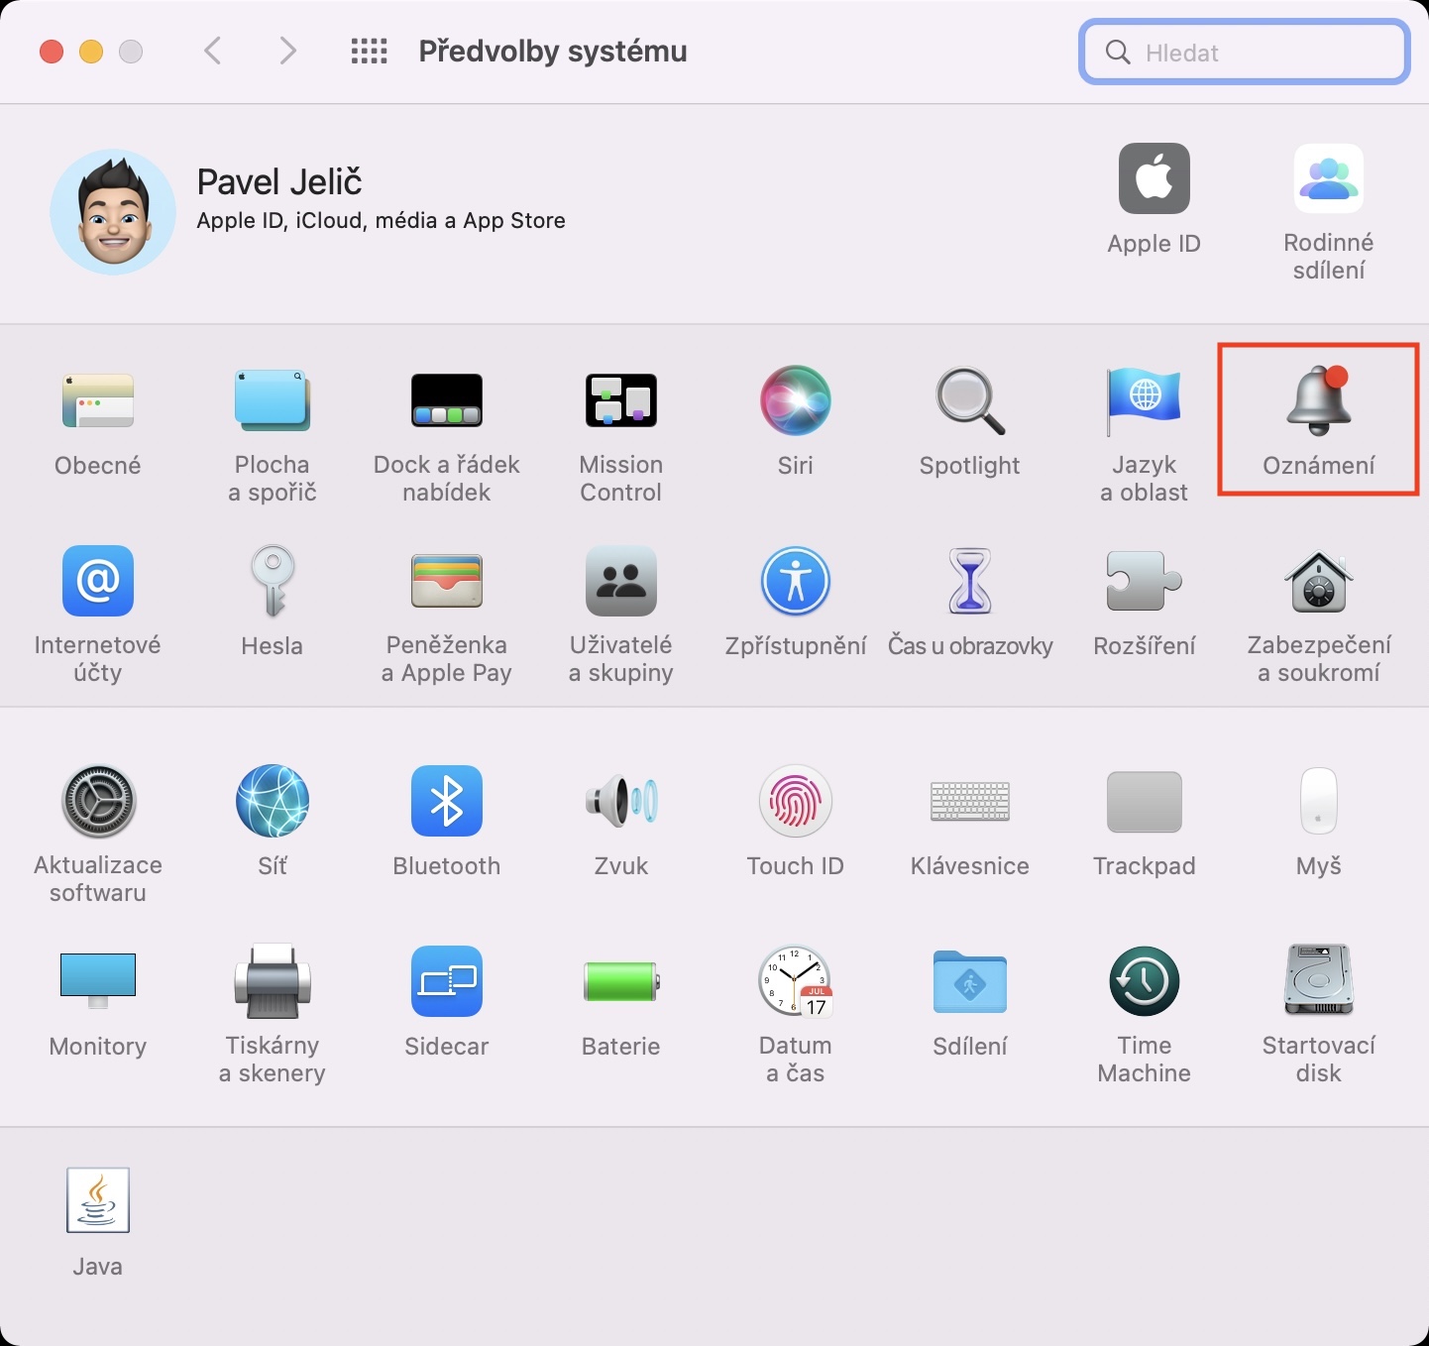Close the Předvolby systému window

click(52, 52)
